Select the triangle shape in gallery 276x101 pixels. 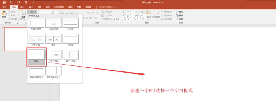(x=128, y=15)
